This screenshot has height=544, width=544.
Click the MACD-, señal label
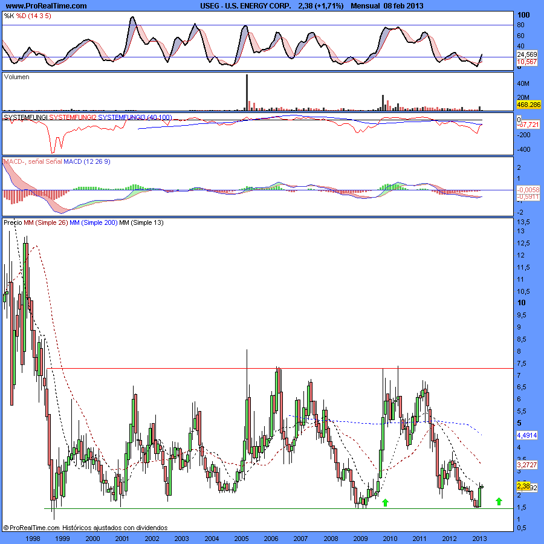(x=24, y=161)
